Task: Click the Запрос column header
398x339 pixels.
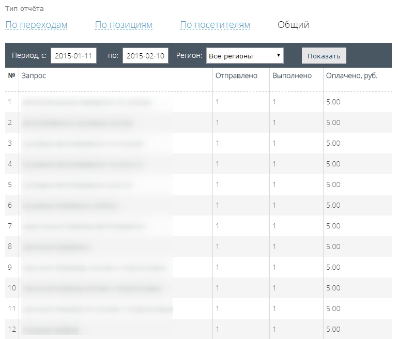Action: (34, 76)
